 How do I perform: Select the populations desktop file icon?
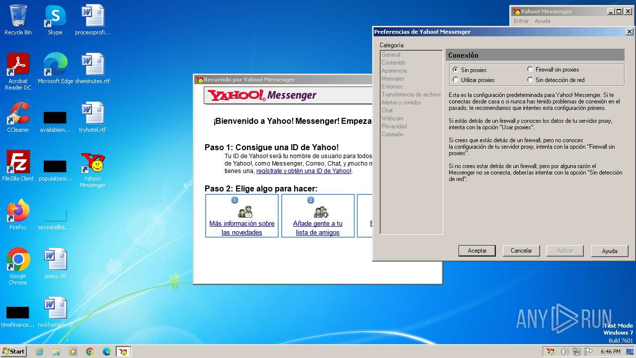coord(55,170)
